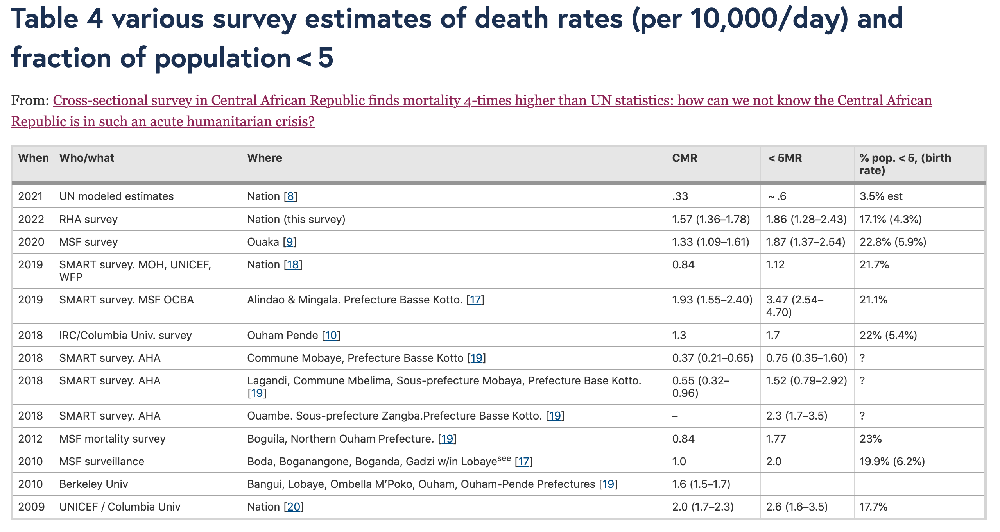This screenshot has height=532, width=1000.
Task: Open reference 17 in Boda, Boganangone row
Action: click(x=523, y=462)
